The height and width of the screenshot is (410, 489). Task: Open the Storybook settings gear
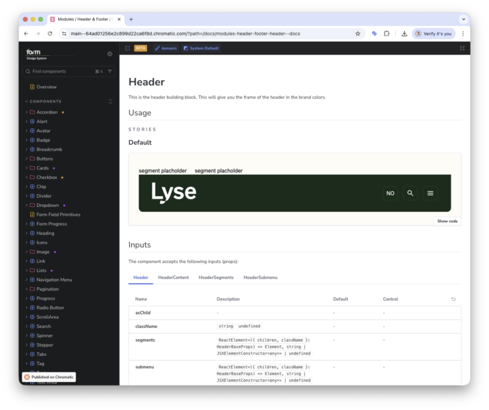[110, 53]
